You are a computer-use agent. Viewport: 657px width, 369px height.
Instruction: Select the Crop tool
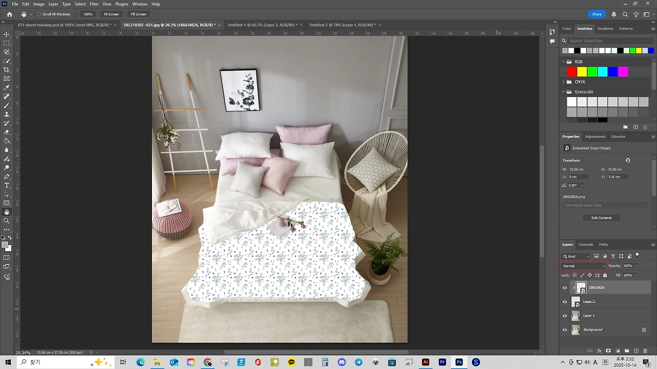pos(7,70)
